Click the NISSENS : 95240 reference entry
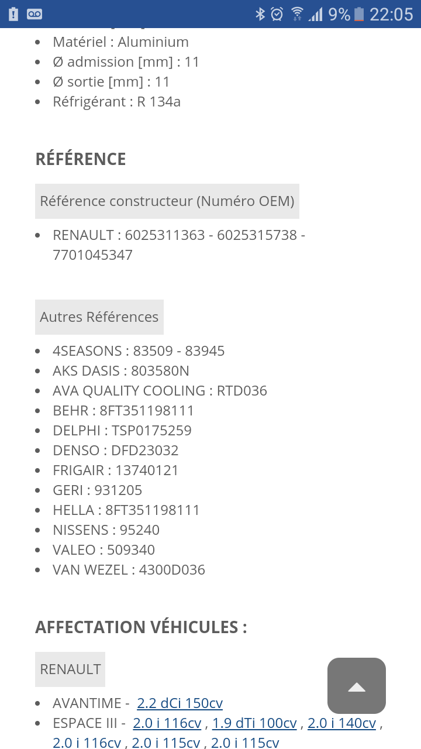This screenshot has height=749, width=421. (106, 530)
